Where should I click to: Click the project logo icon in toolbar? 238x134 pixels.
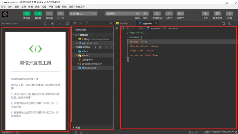click(5, 14)
